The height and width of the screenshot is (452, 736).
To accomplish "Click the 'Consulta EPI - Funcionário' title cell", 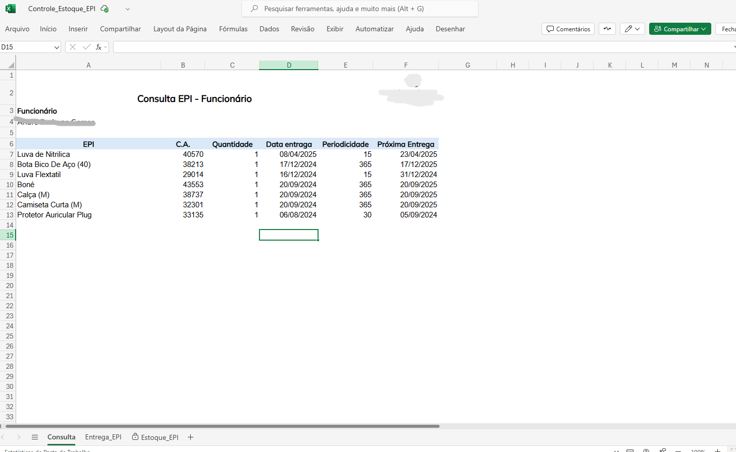I will pos(194,99).
